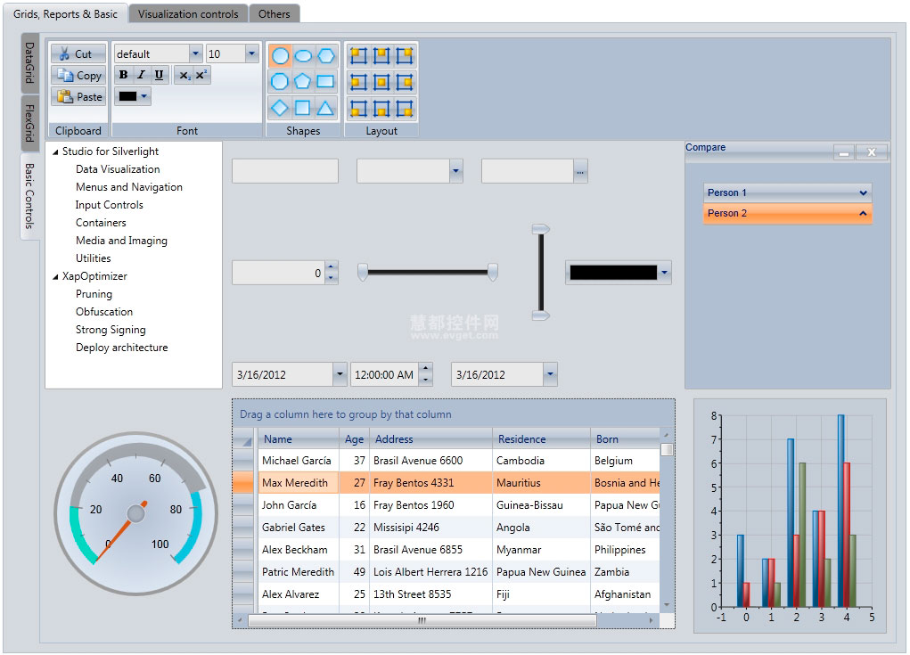
Task: Click the Cambodia residence cell
Action: [541, 461]
